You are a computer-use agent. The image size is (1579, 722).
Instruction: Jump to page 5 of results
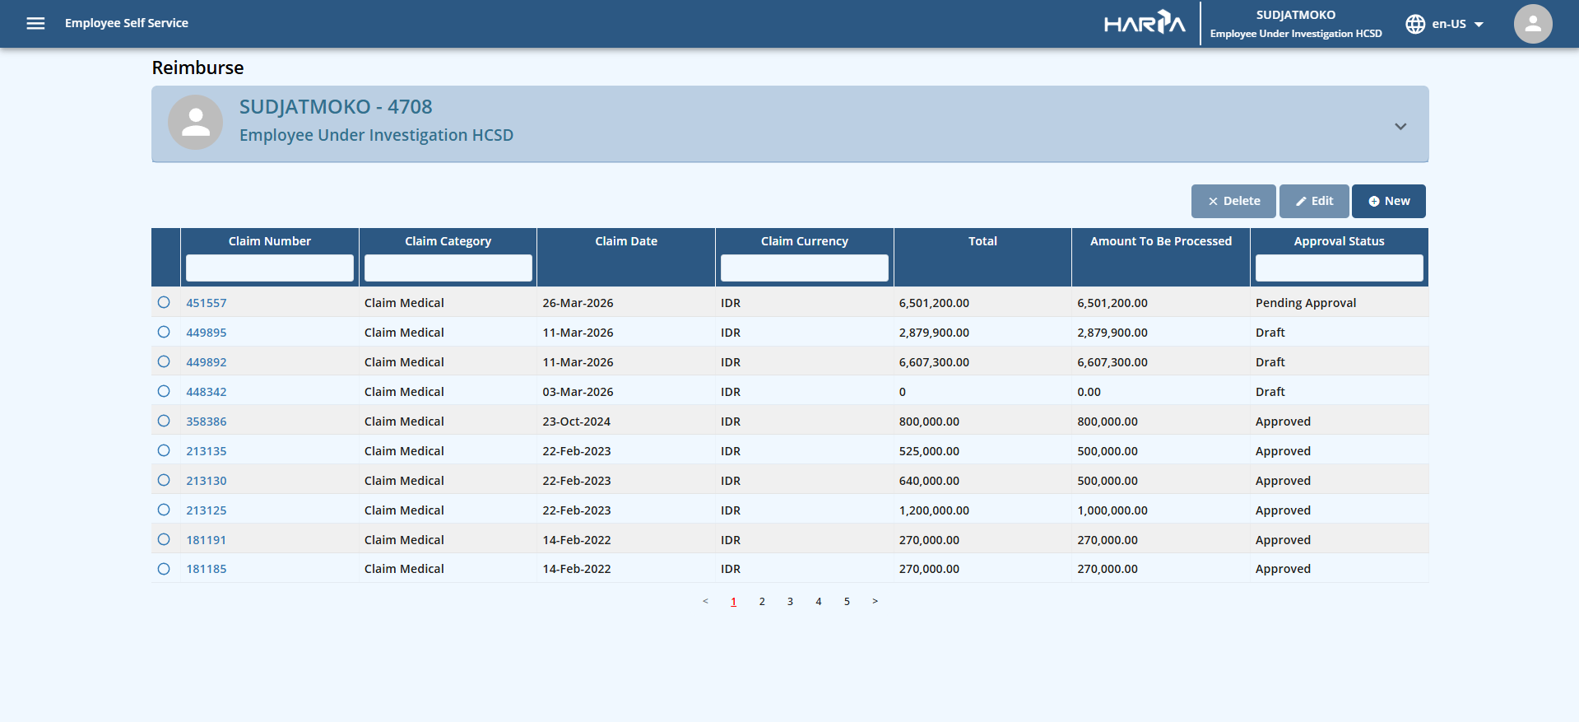tap(847, 602)
